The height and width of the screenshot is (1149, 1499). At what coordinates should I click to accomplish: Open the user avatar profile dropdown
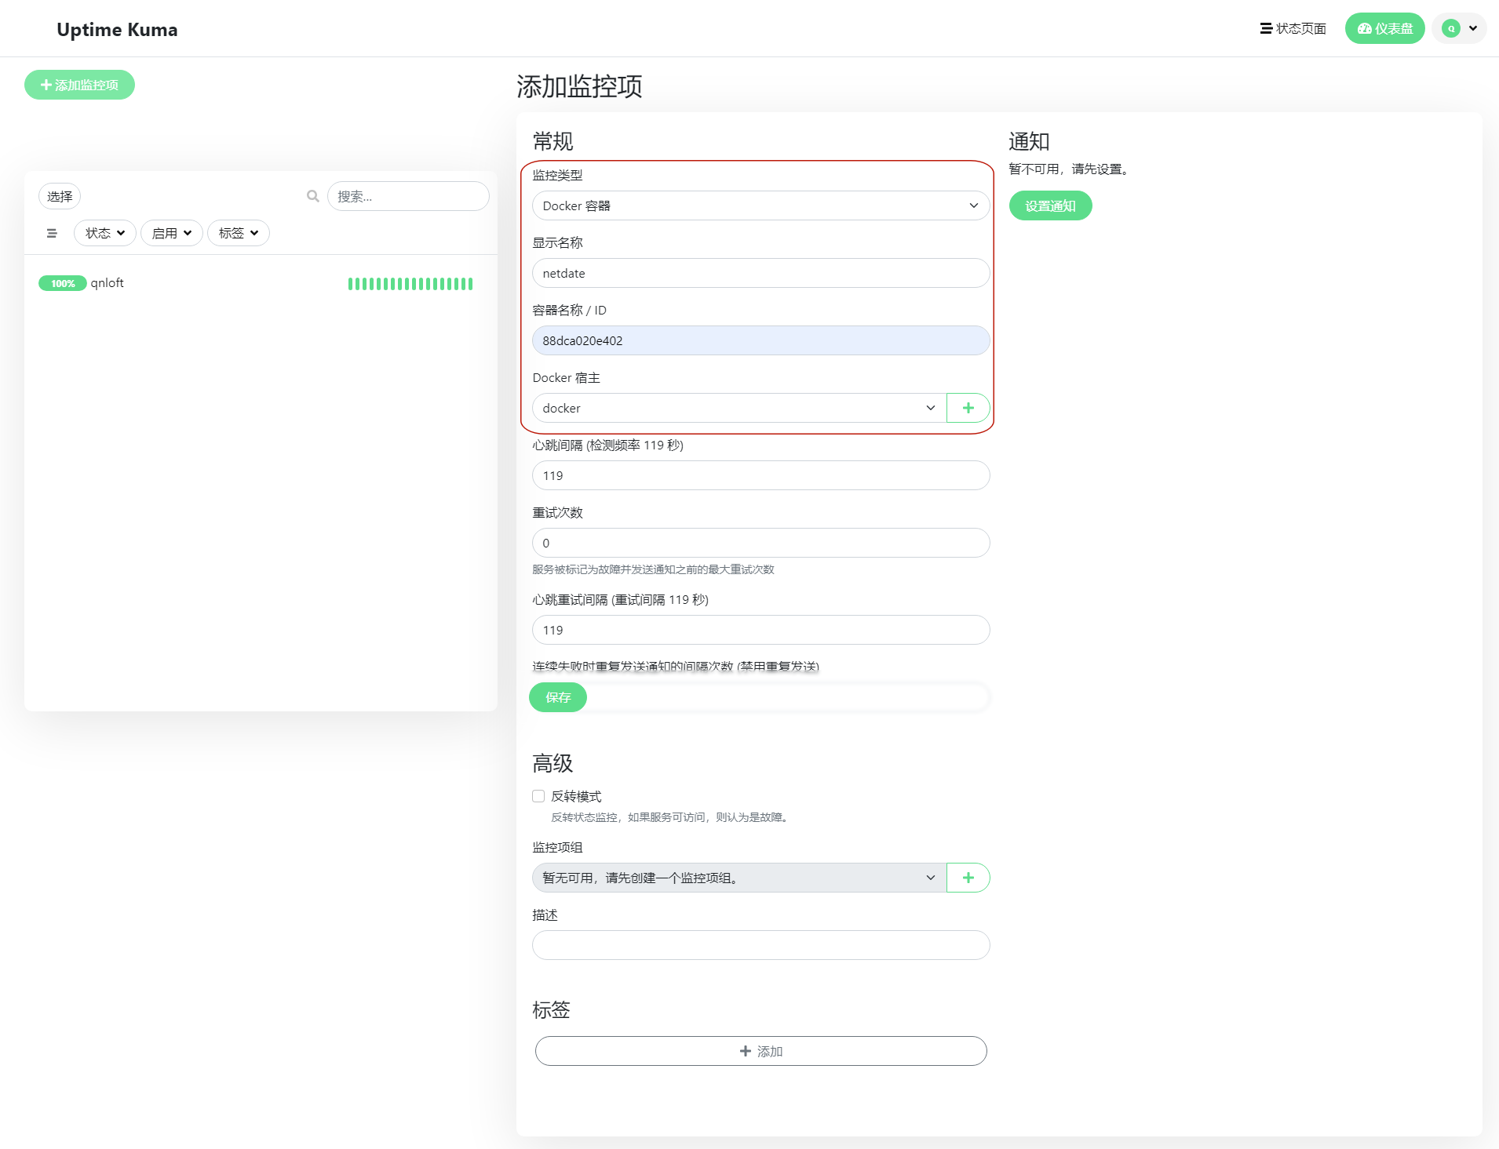coord(1459,28)
